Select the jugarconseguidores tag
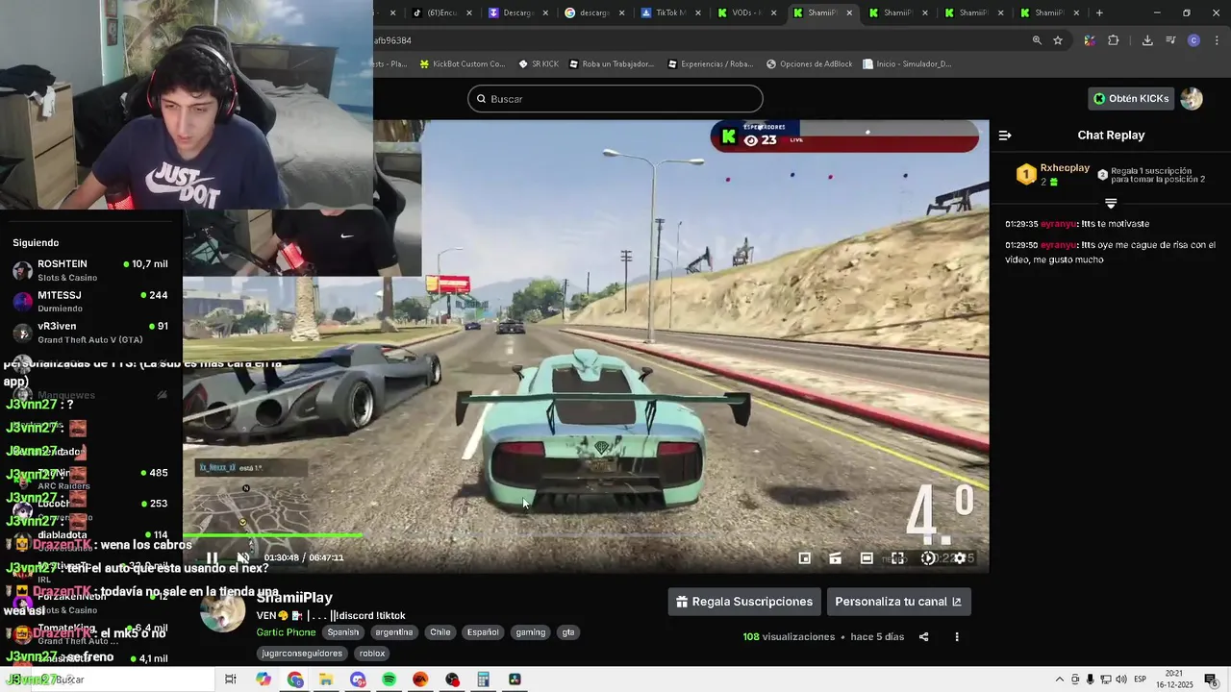This screenshot has height=692, width=1231. [x=302, y=654]
